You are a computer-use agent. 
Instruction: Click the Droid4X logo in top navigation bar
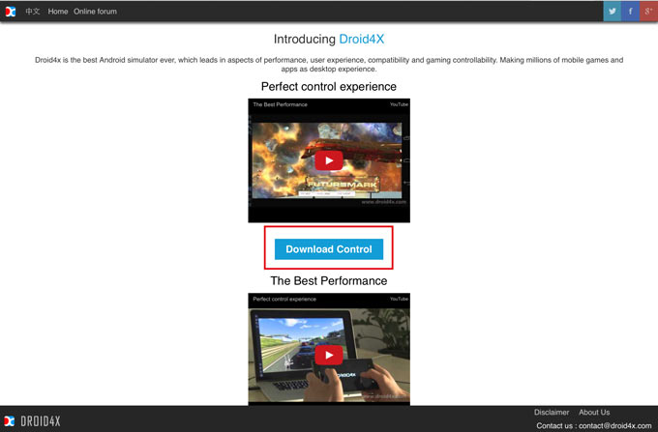coord(11,12)
